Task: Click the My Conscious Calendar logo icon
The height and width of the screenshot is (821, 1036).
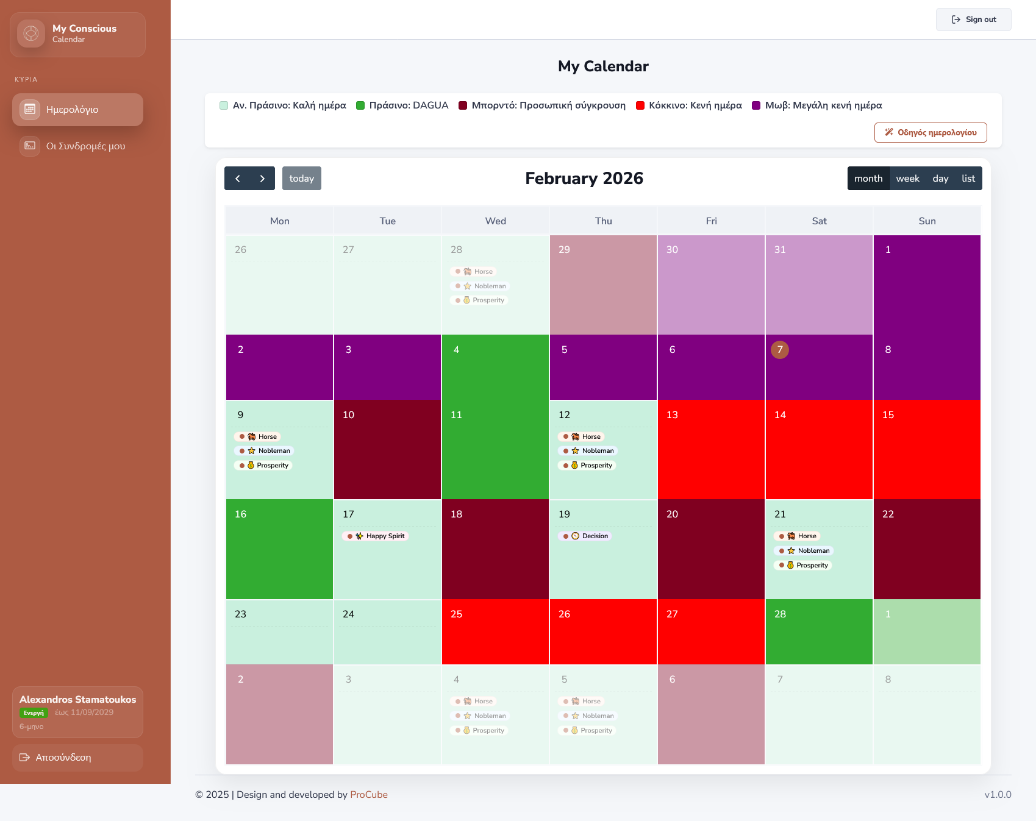Action: click(x=31, y=34)
